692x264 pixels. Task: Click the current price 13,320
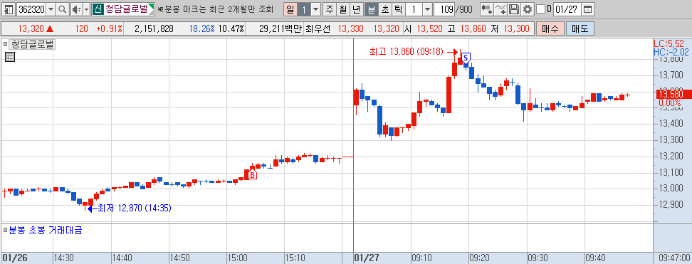coord(31,29)
